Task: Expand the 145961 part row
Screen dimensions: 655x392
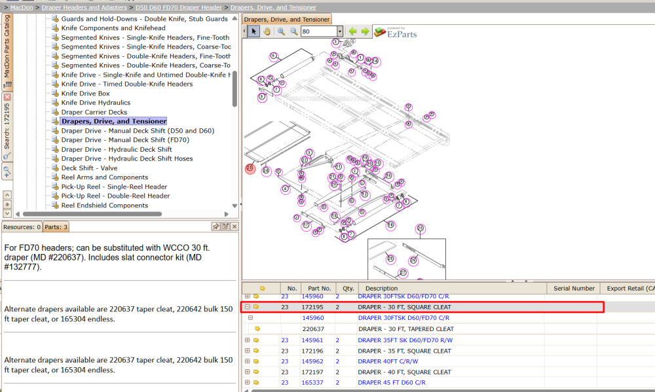Action: pos(248,340)
